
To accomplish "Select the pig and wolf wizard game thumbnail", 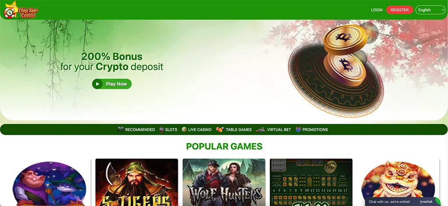I will pyautogui.click(x=49, y=183).
